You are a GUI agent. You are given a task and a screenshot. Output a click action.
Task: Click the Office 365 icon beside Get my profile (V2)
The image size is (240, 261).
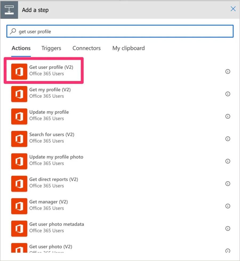[19, 94]
